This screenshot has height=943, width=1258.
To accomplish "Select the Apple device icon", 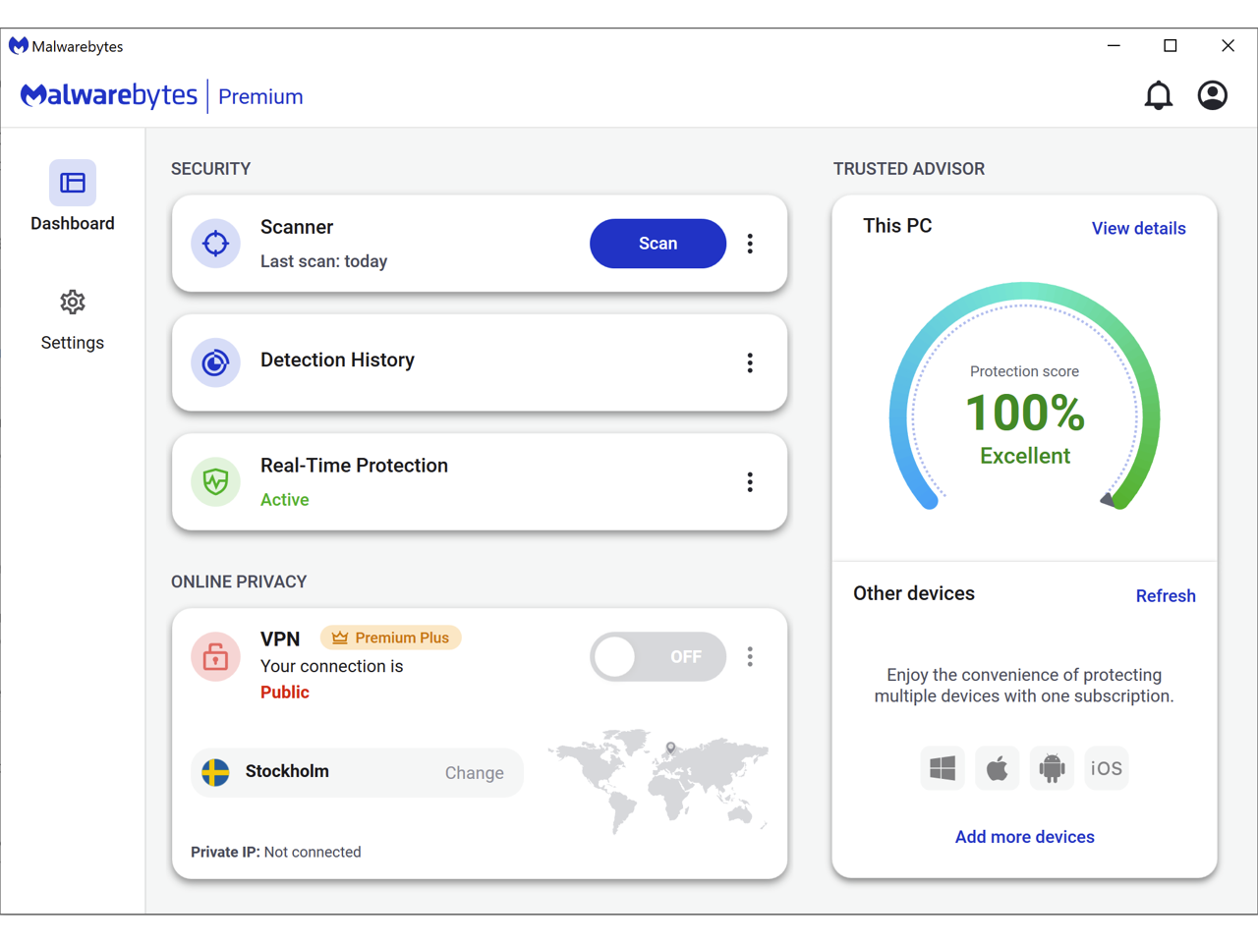I will [x=997, y=768].
